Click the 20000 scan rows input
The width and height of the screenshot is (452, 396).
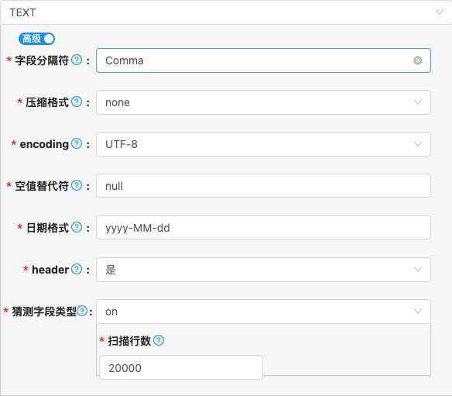click(181, 367)
